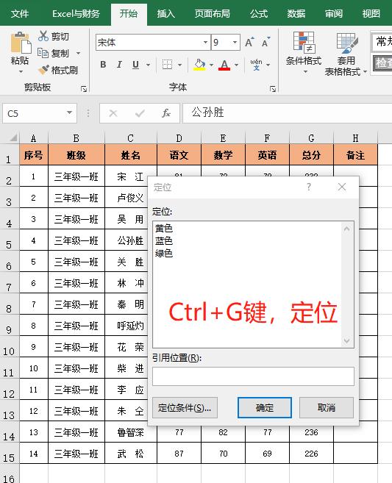This screenshot has height=483, width=392.
Task: Activate the Format Painter brush
Action: tap(43, 70)
